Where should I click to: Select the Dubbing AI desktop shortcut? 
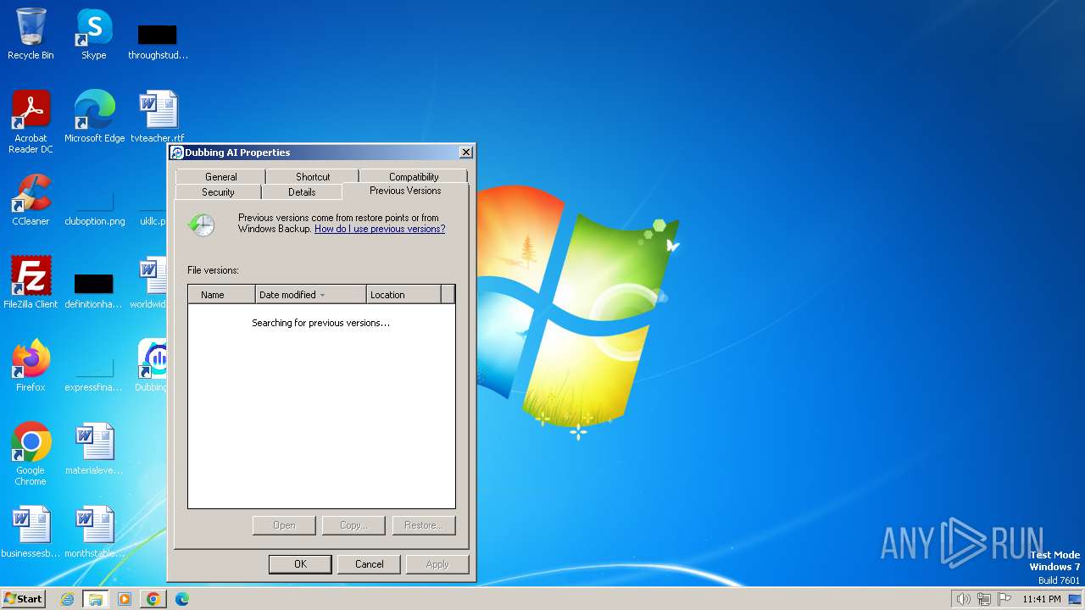pyautogui.click(x=153, y=366)
